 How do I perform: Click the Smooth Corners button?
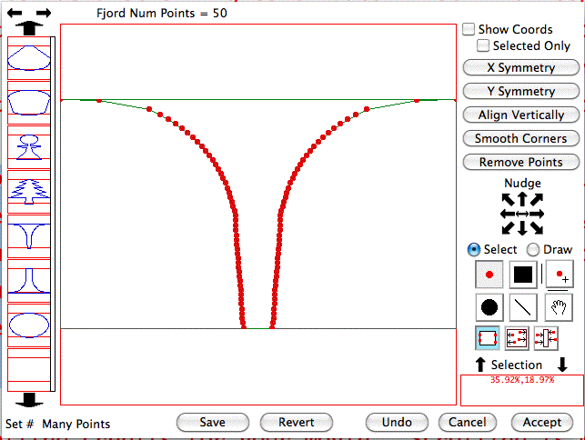coord(520,138)
